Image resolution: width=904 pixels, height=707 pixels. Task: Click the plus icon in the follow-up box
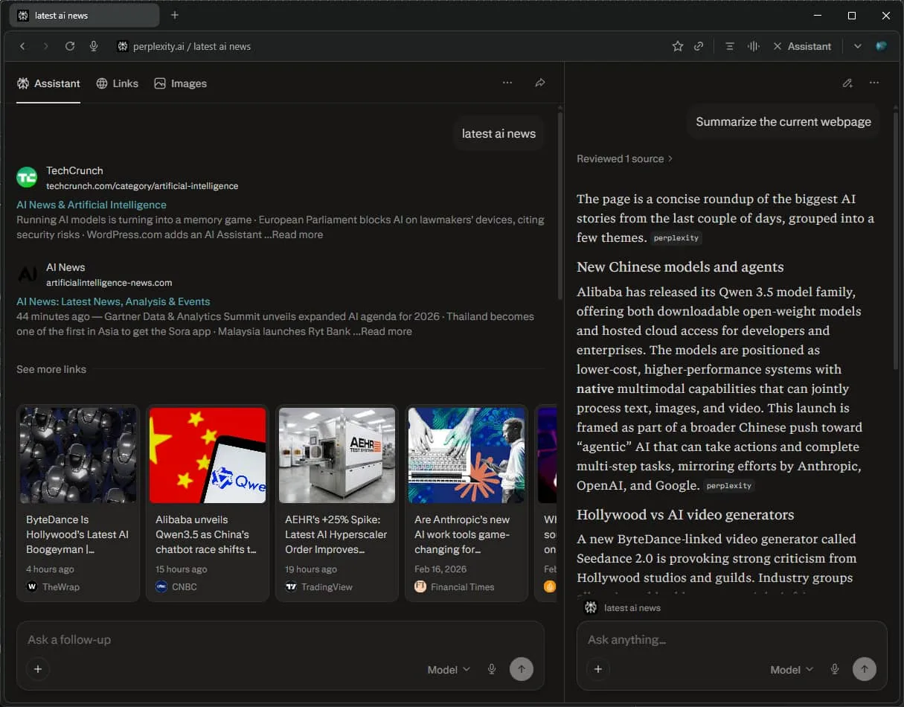(38, 669)
